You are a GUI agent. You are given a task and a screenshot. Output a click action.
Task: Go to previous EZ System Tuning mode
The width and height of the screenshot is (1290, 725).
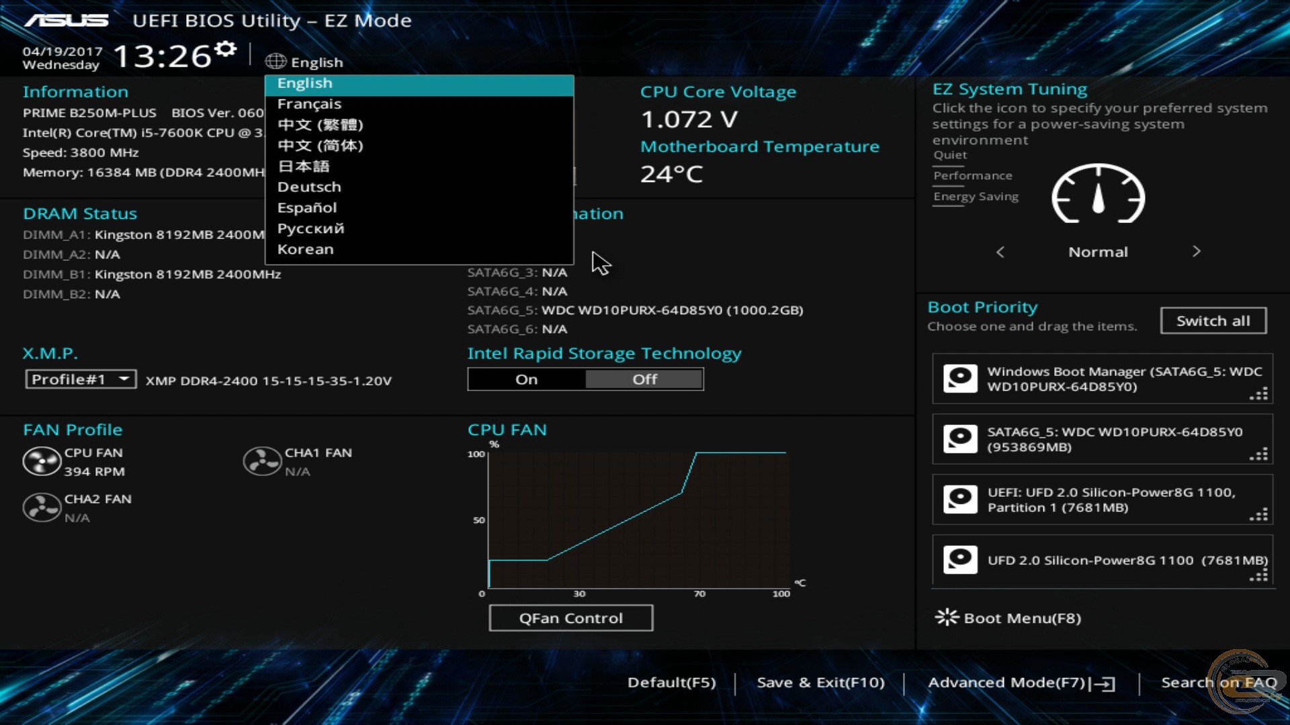tap(1000, 252)
